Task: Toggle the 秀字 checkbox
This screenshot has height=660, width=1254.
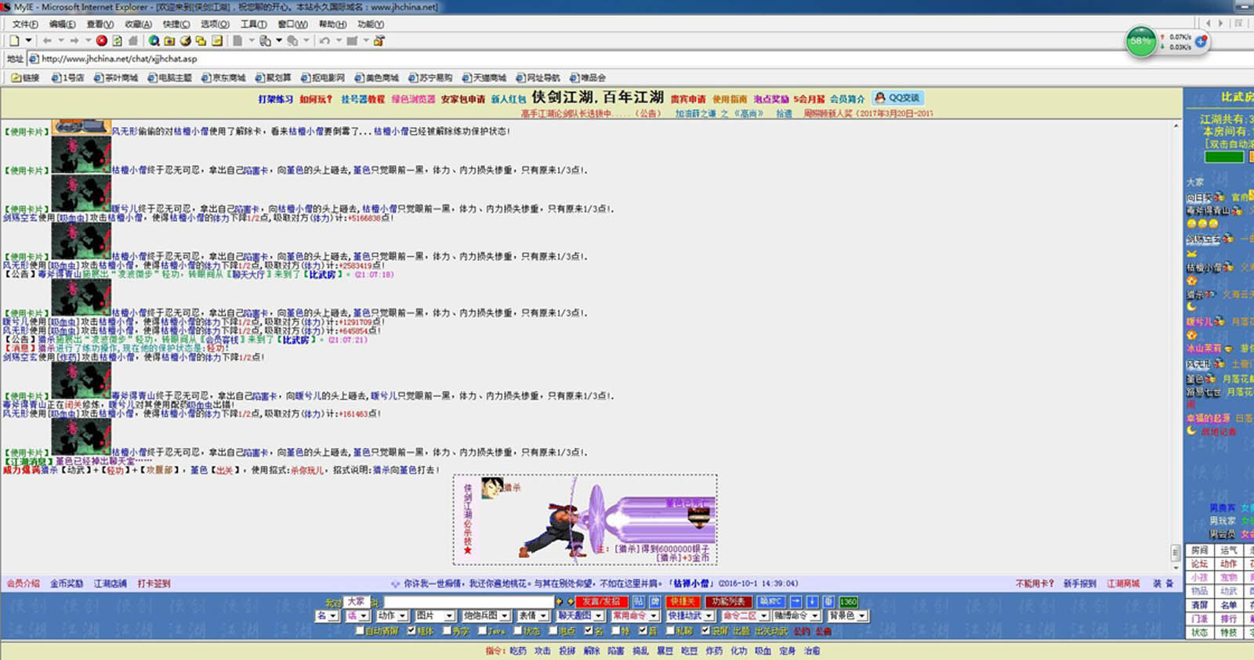Action: [447, 630]
